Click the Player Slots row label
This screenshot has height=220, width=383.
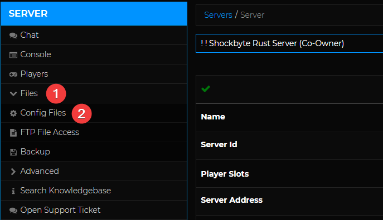tap(225, 174)
